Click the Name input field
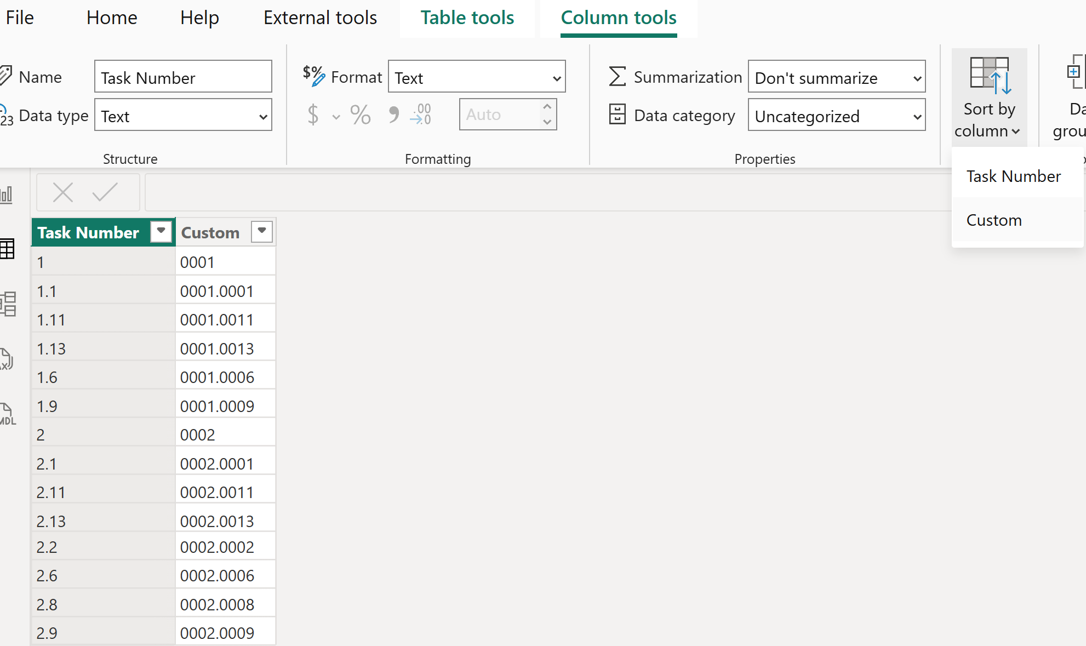 pyautogui.click(x=183, y=76)
